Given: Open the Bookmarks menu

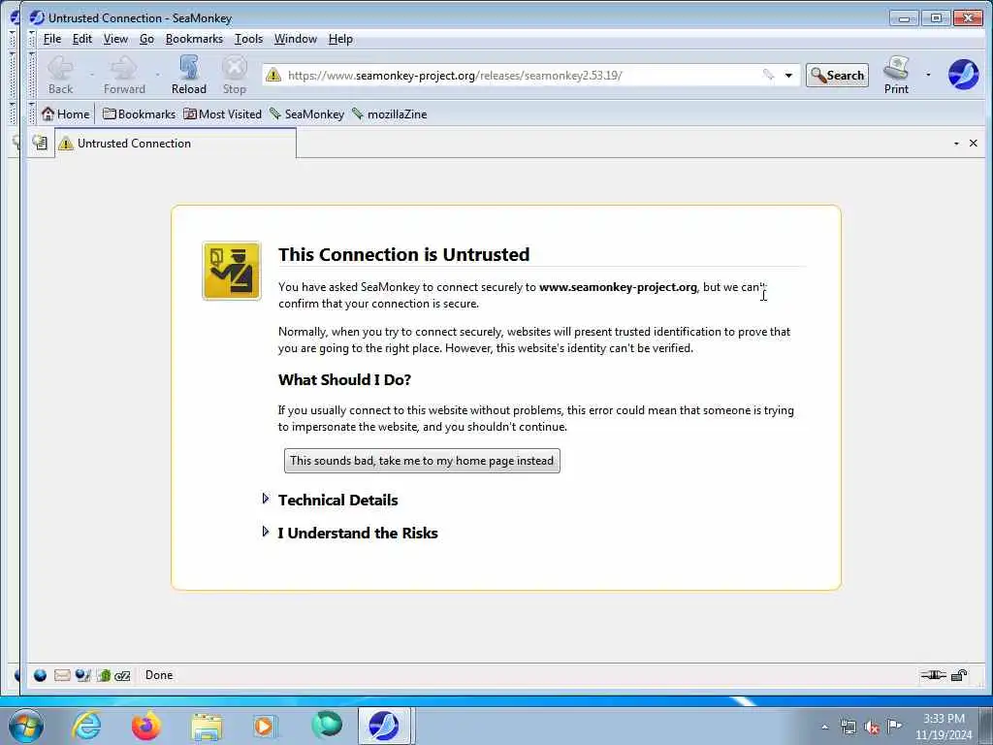Looking at the screenshot, I should tap(194, 39).
